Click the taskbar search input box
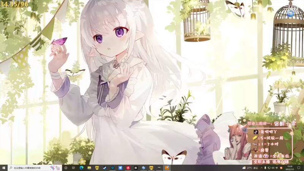The image size is (304, 171). tap(35, 168)
